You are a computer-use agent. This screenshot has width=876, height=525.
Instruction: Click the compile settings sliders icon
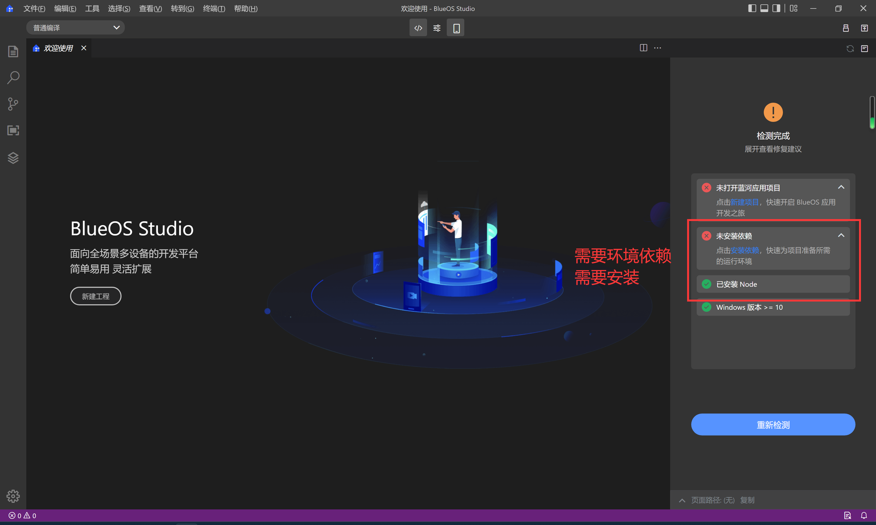point(437,28)
